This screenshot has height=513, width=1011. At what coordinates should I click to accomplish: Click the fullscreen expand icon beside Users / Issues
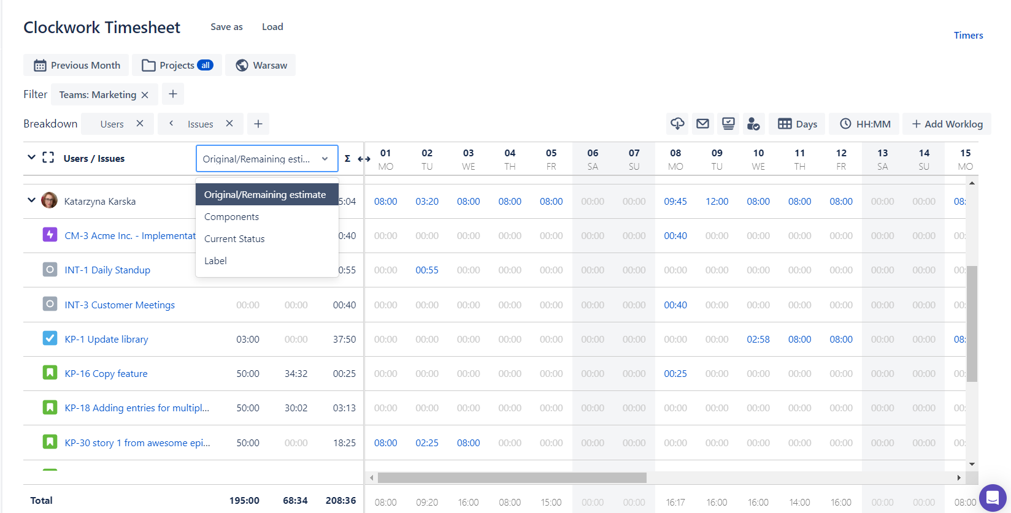48,158
